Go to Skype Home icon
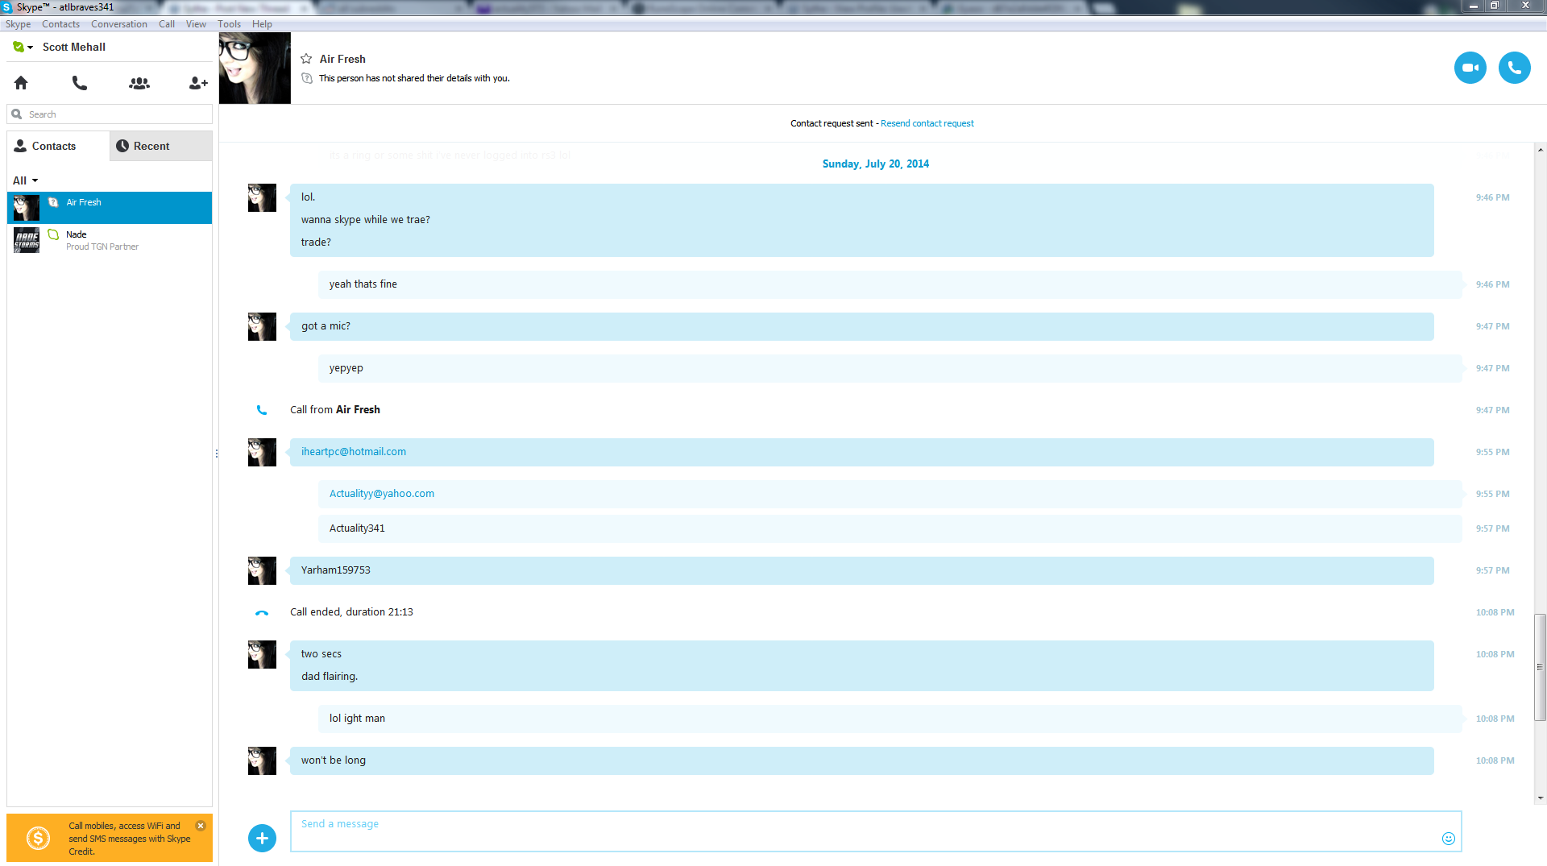1547x866 pixels. (x=21, y=83)
